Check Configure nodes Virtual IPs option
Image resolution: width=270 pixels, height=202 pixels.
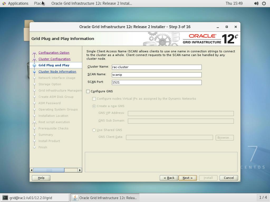[94, 99]
